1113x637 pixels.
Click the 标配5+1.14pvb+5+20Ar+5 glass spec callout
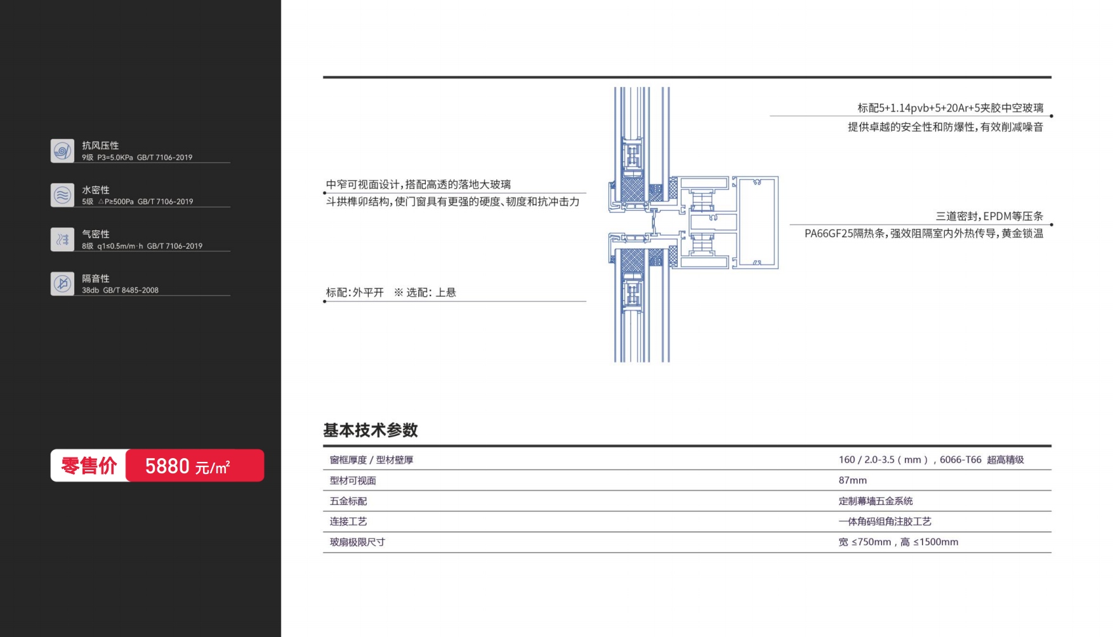tap(950, 108)
